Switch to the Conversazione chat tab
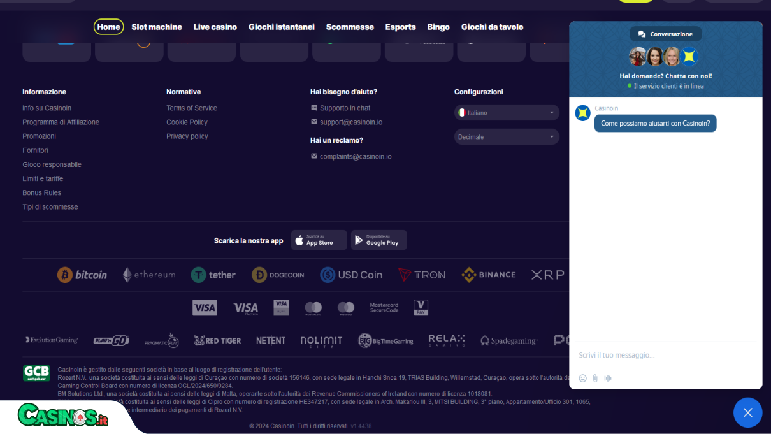The height and width of the screenshot is (434, 771). [x=666, y=34]
